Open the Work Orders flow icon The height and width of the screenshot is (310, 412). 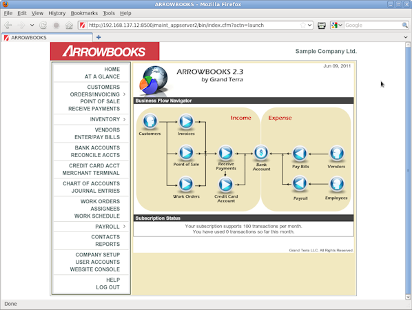click(186, 184)
